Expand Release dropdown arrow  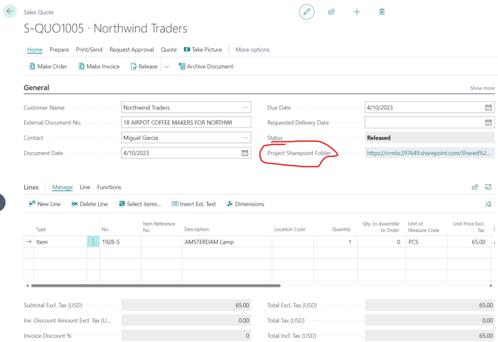[166, 67]
